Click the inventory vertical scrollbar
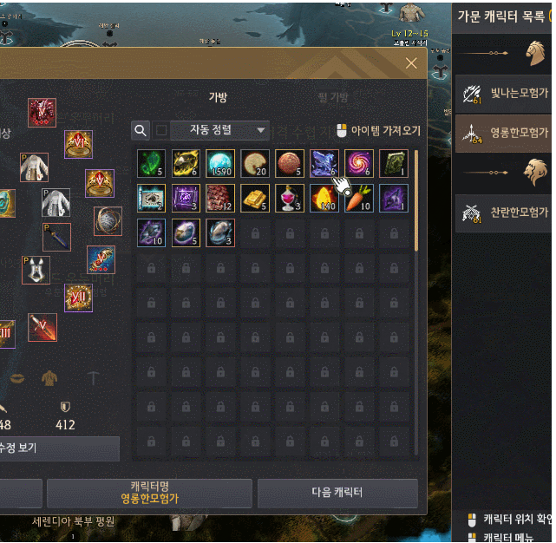 tap(416, 200)
